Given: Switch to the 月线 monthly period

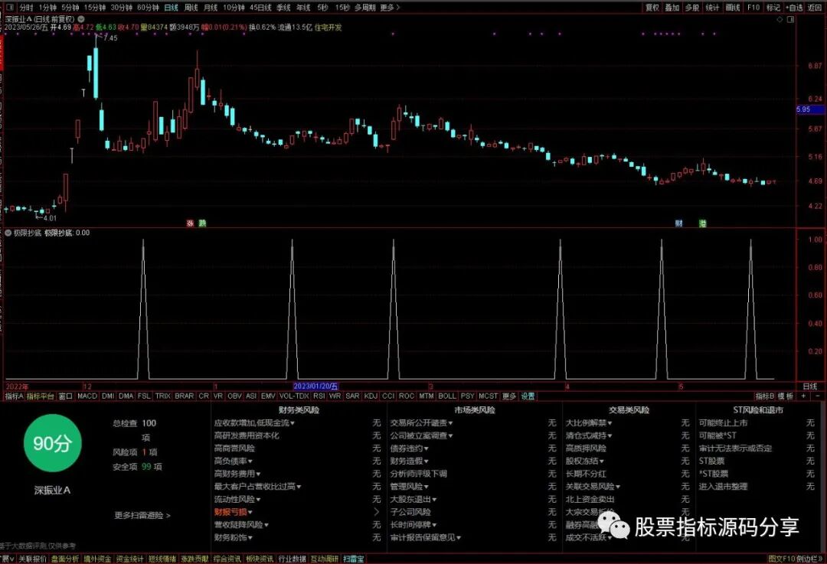Looking at the screenshot, I should [211, 8].
